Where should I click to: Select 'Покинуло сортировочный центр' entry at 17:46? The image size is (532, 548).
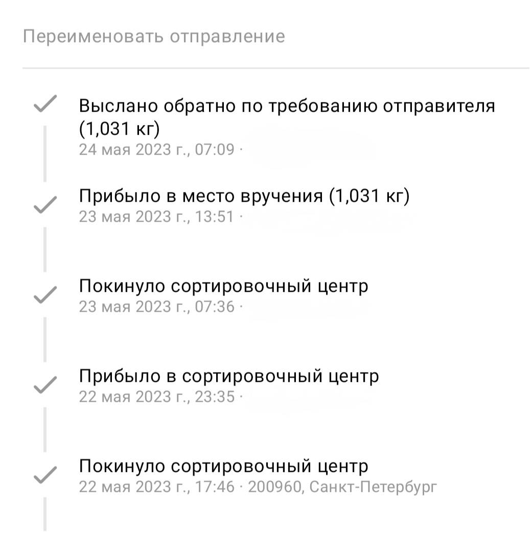pos(223,466)
